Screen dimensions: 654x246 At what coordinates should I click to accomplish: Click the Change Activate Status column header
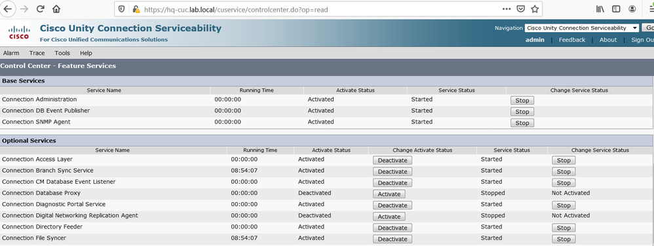pyautogui.click(x=422, y=150)
